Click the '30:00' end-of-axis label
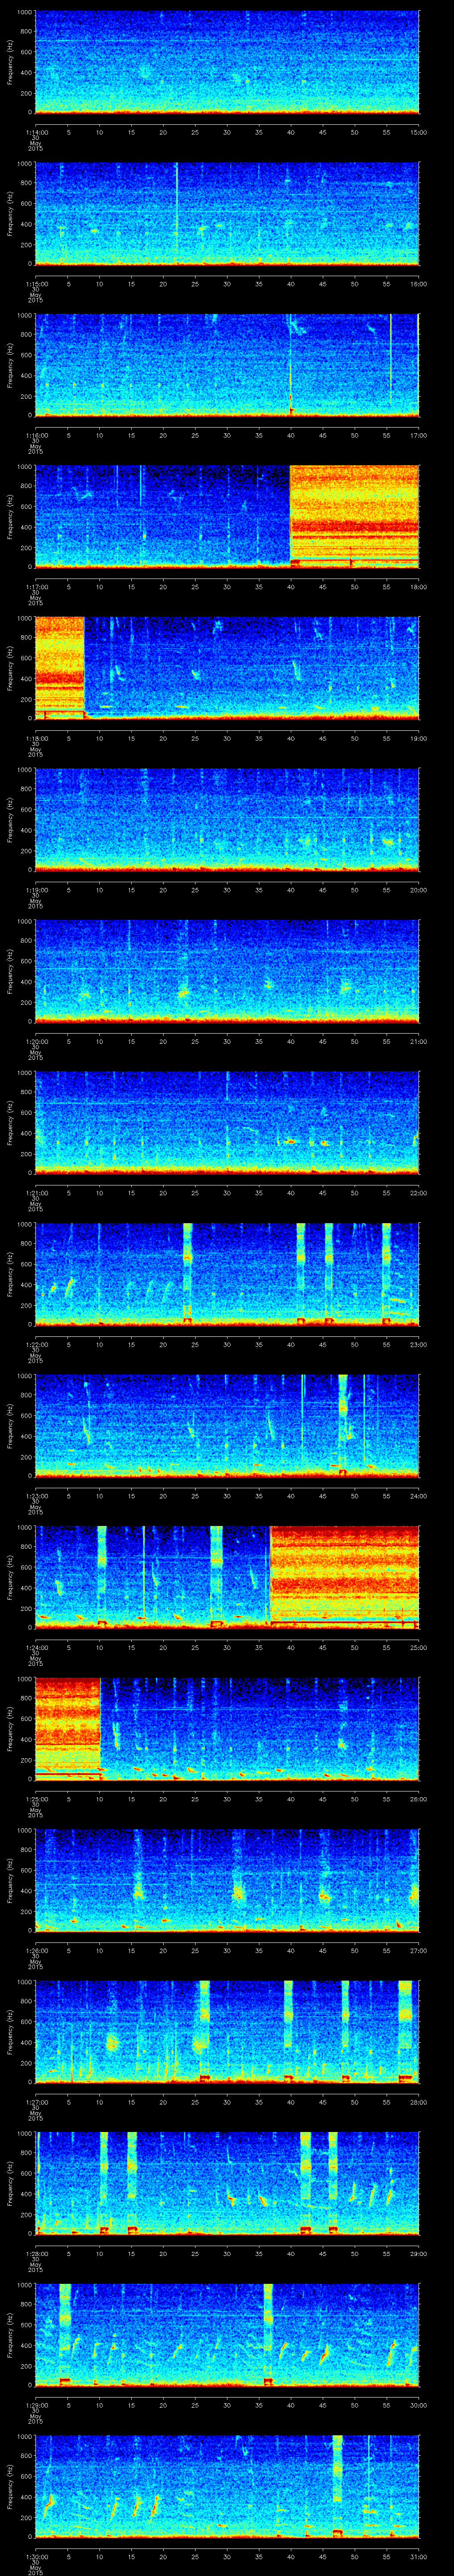 point(419,2405)
